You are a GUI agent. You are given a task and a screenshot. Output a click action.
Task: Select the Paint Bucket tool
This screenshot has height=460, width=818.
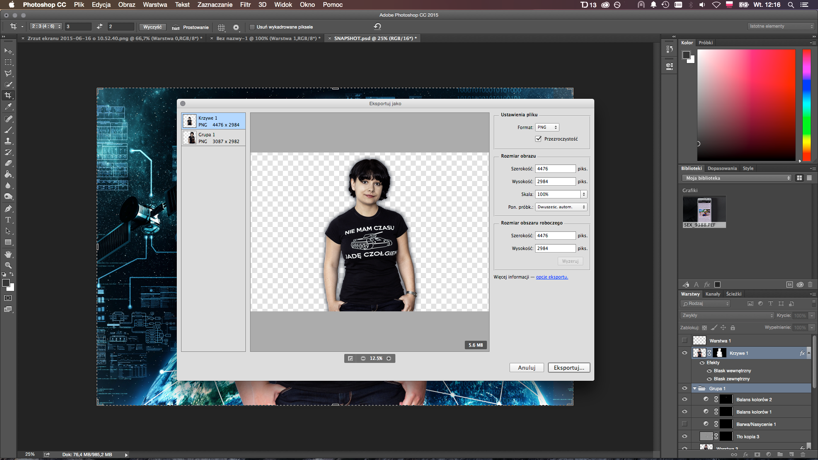click(x=8, y=174)
